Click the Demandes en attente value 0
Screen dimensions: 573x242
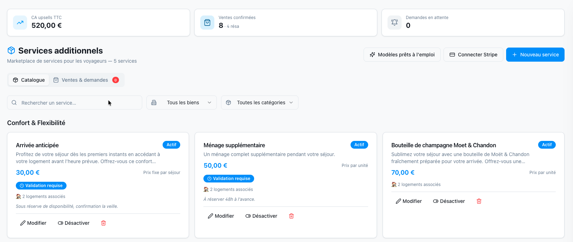coord(408,25)
